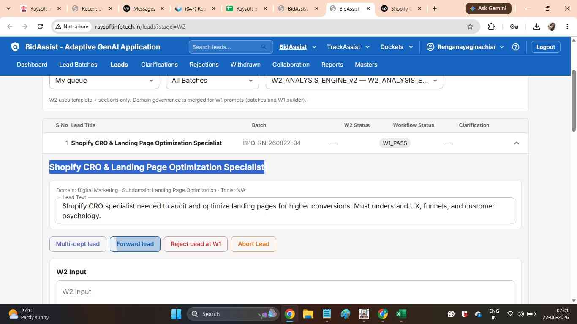Click into the W2 Input field

286,292
